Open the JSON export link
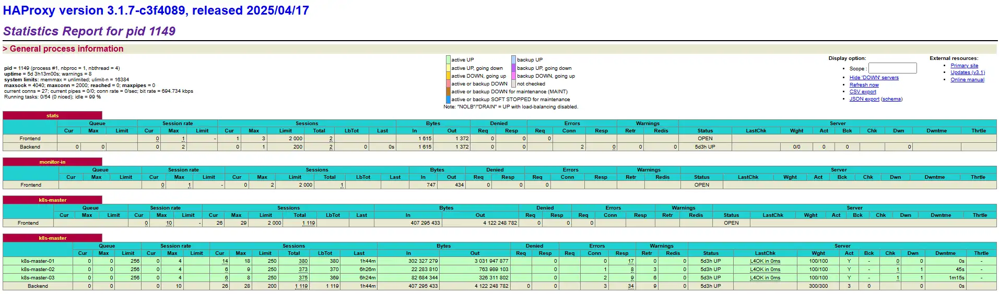The image size is (999, 294). pos(864,99)
